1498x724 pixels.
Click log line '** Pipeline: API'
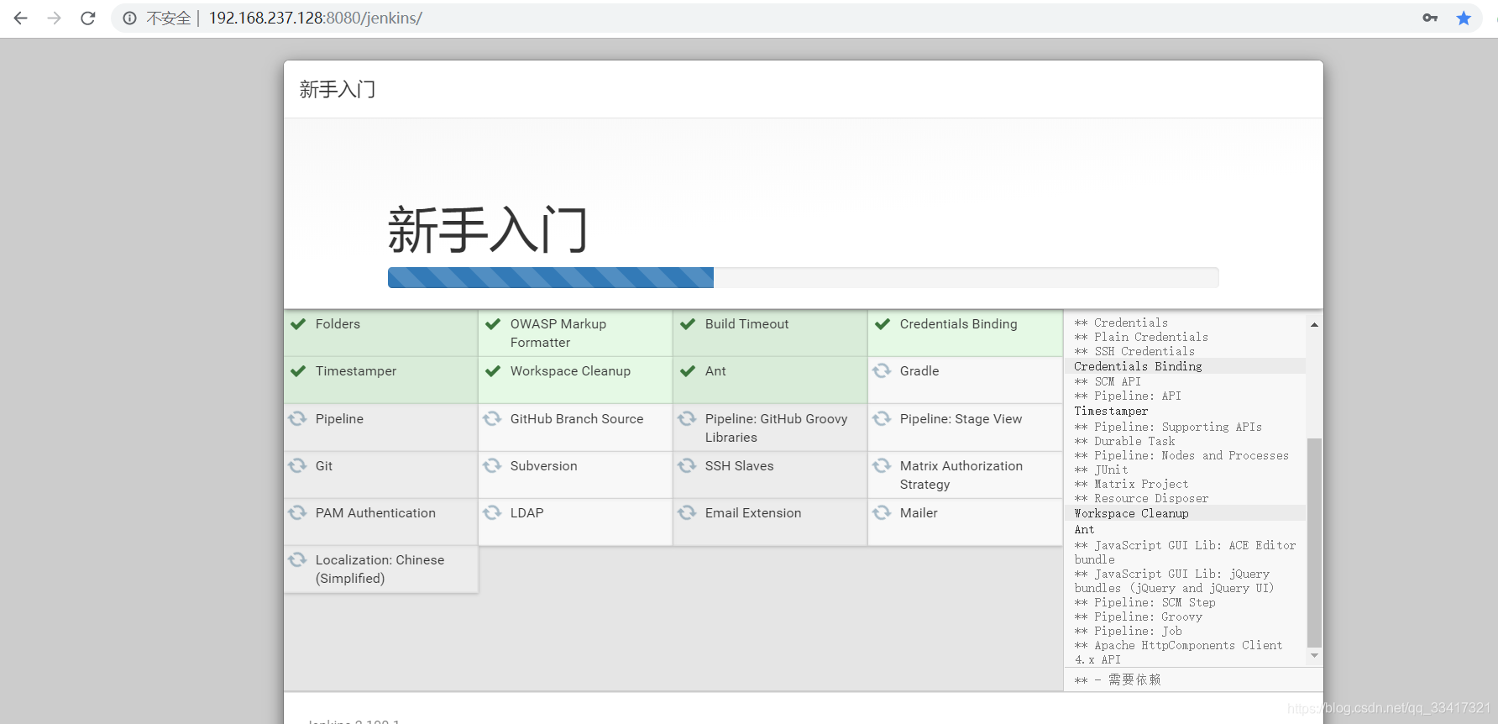tap(1128, 396)
